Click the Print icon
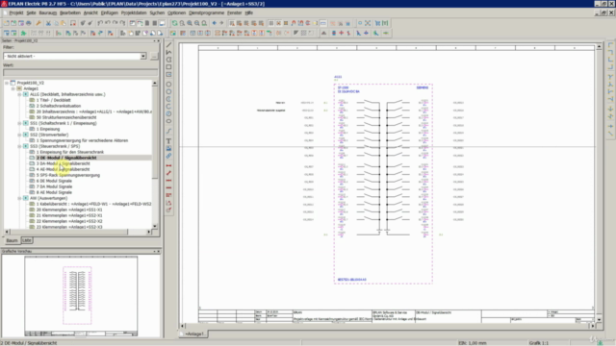The width and height of the screenshot is (616, 346). (28, 23)
